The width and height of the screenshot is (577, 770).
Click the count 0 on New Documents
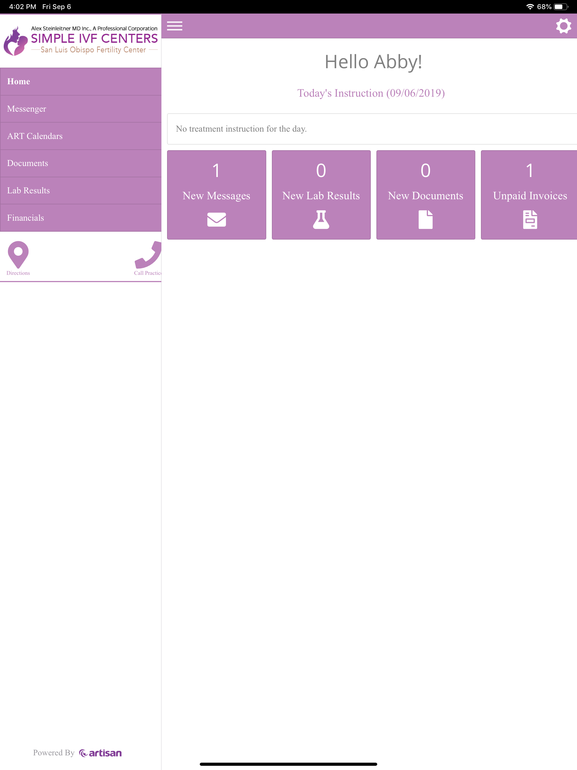[425, 171]
